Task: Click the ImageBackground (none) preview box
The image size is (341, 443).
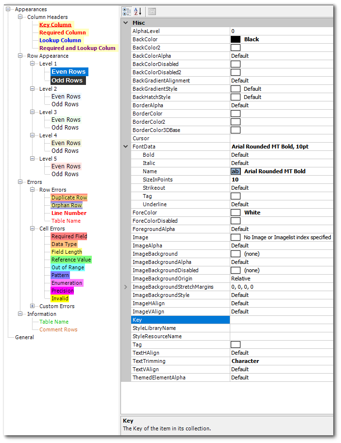Action: click(x=236, y=254)
